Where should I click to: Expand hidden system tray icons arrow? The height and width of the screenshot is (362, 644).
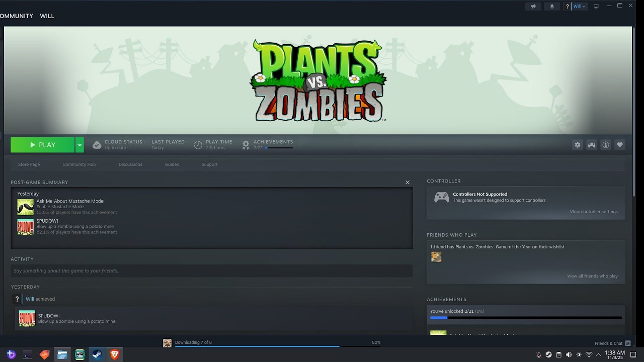click(x=598, y=354)
